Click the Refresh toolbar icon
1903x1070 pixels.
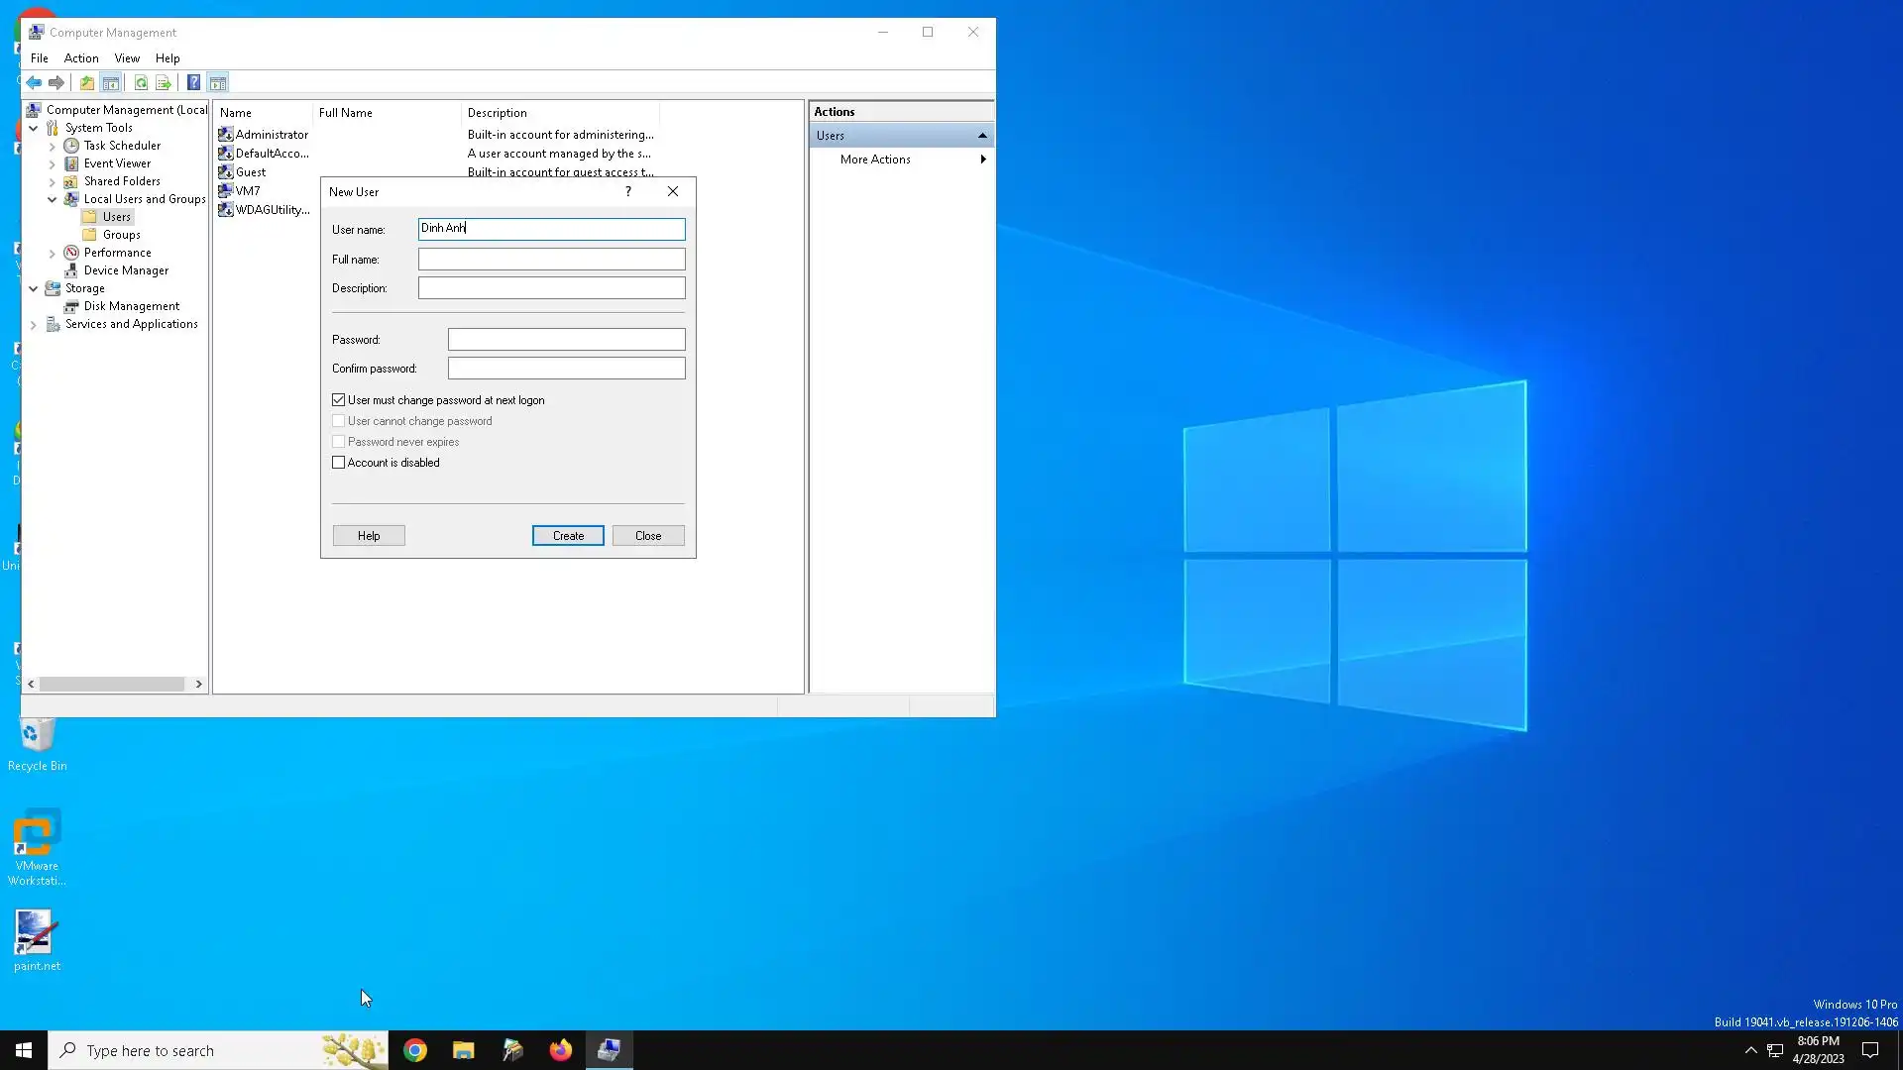tap(141, 83)
